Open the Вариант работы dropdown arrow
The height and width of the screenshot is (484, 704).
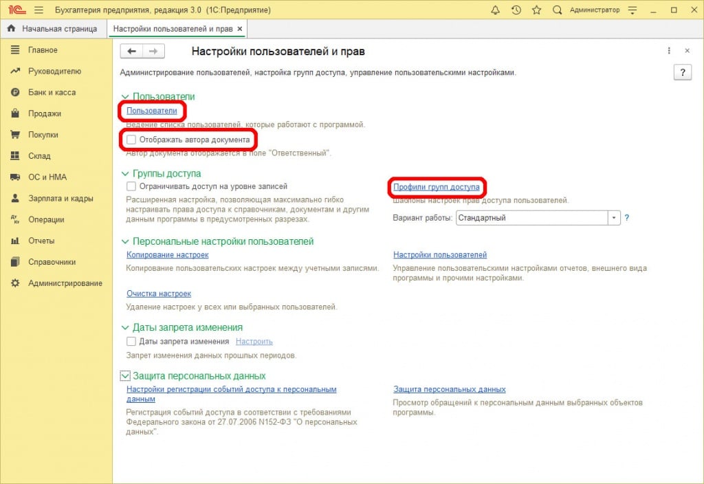(x=613, y=218)
